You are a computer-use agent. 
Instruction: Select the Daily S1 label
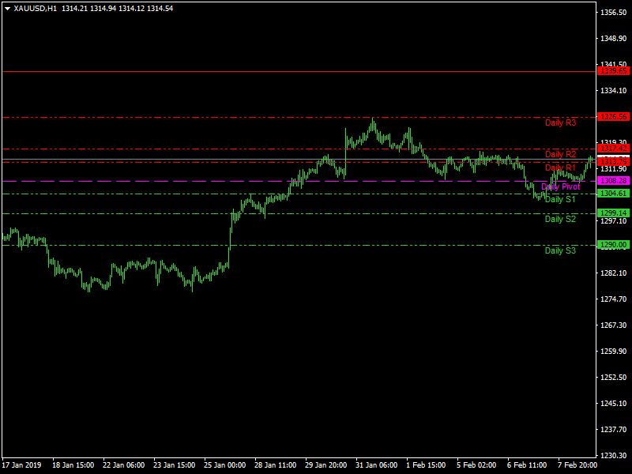[560, 200]
